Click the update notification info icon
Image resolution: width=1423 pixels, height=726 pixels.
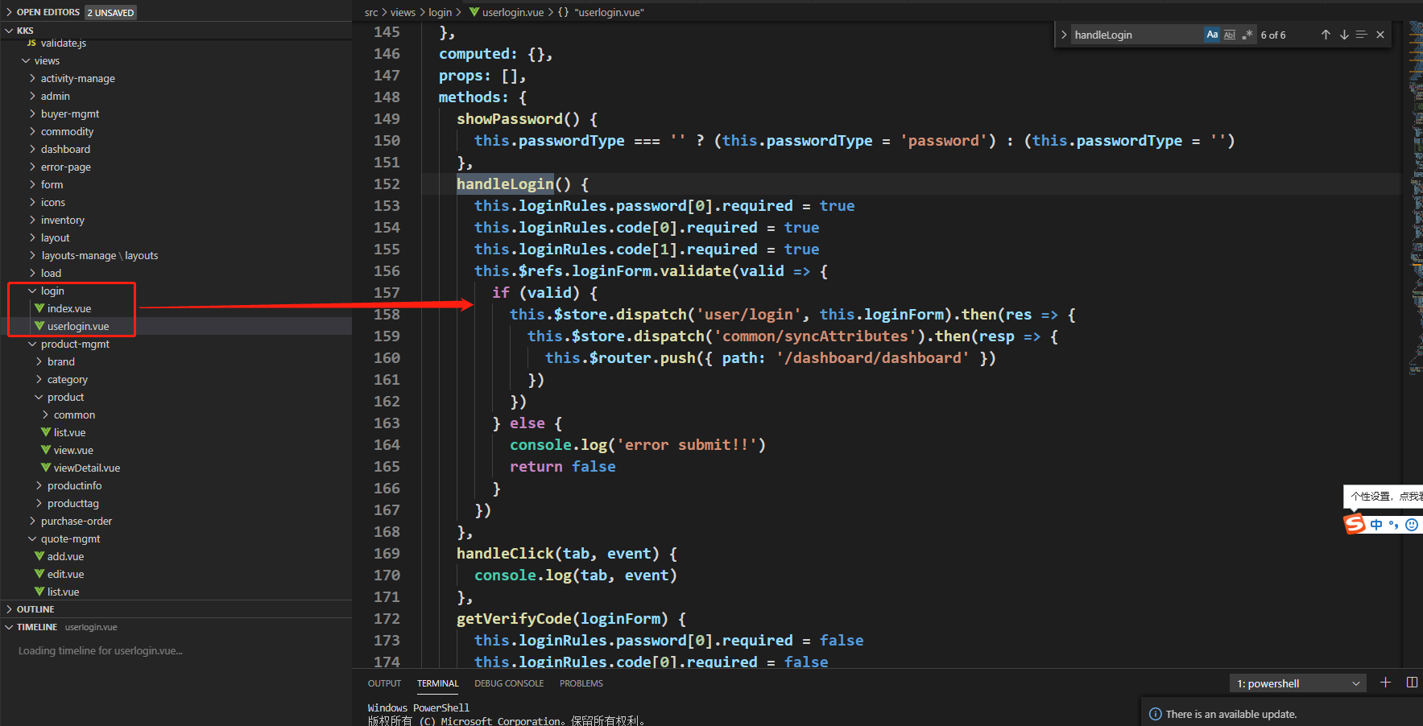coord(1156,714)
